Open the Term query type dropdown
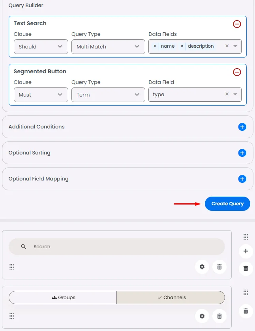 click(108, 95)
